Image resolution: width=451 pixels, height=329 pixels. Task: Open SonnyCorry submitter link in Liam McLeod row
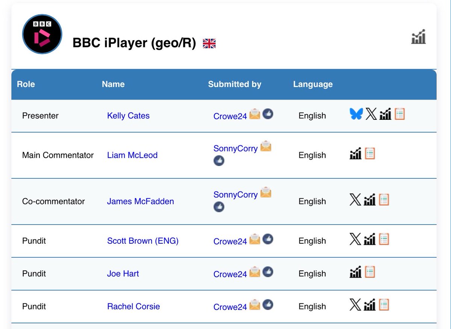click(x=236, y=148)
